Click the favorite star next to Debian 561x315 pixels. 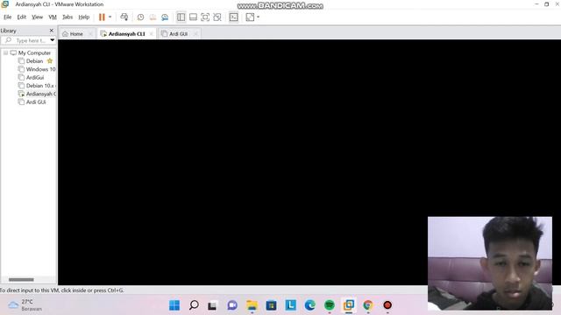coord(50,61)
